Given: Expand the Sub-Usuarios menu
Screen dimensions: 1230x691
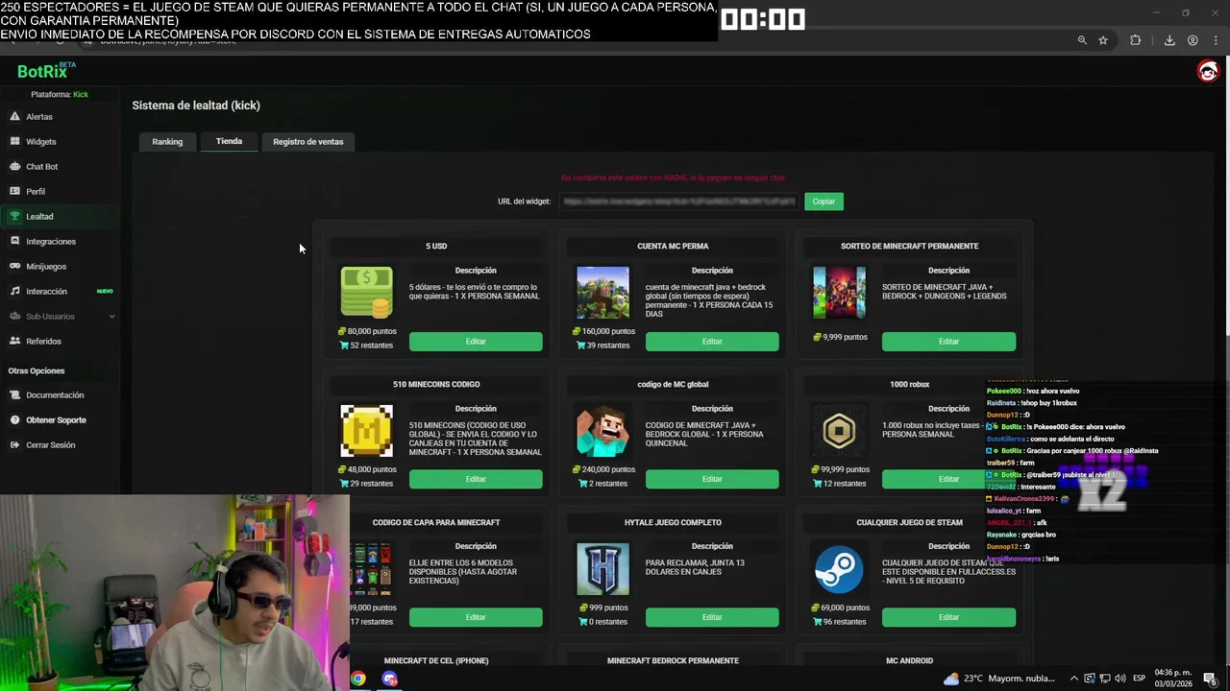Looking at the screenshot, I should (x=61, y=316).
